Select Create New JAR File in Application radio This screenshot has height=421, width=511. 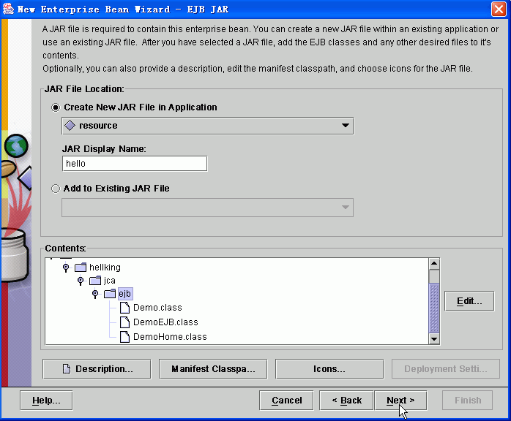pos(56,107)
